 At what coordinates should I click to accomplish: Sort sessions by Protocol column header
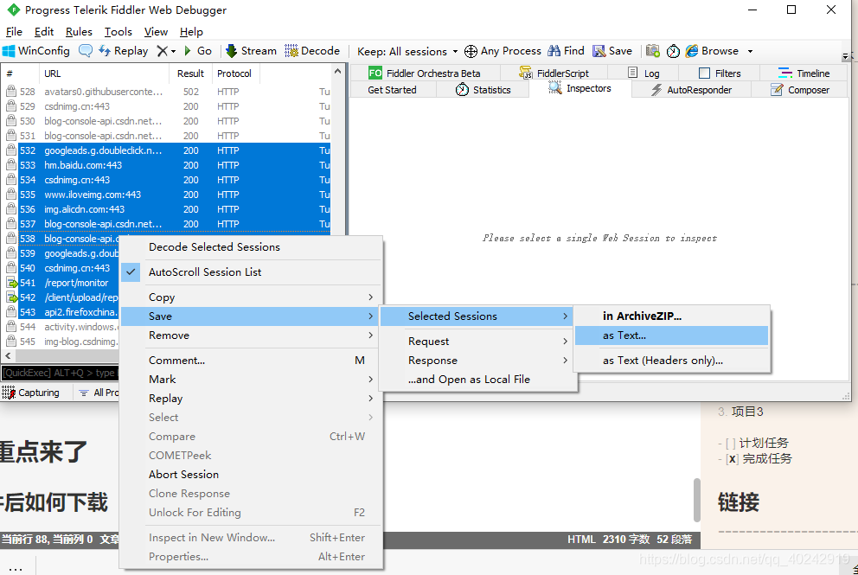tap(234, 73)
